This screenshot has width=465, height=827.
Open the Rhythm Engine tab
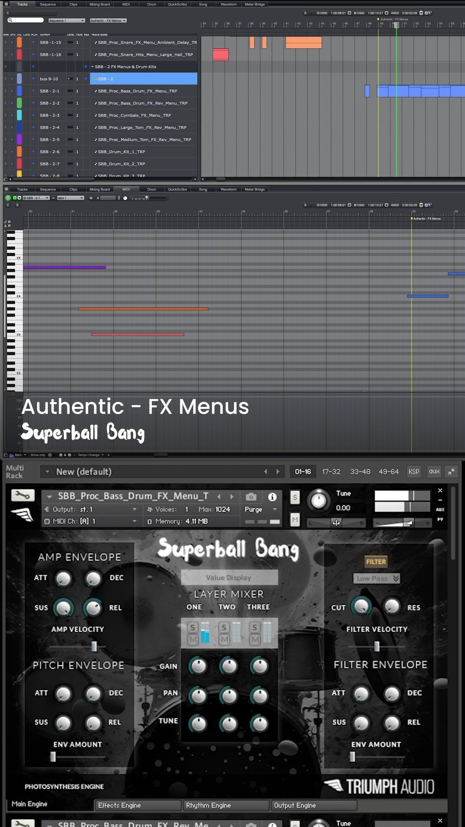click(226, 805)
